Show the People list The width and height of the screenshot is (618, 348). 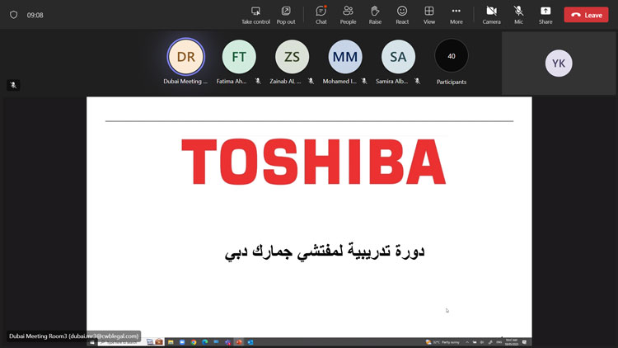point(348,15)
